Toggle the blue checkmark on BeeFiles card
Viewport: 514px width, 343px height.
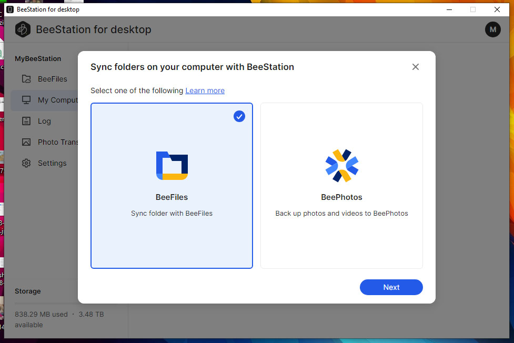tap(239, 116)
